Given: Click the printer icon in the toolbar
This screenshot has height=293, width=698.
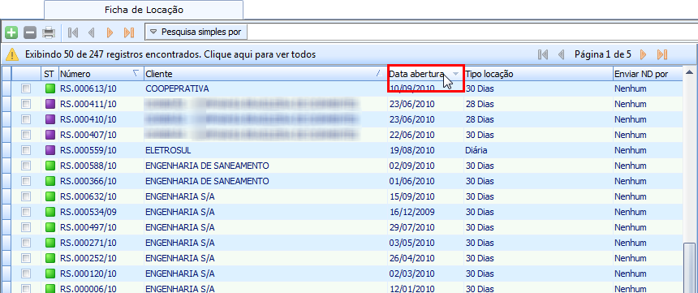Looking at the screenshot, I should pyautogui.click(x=49, y=32).
